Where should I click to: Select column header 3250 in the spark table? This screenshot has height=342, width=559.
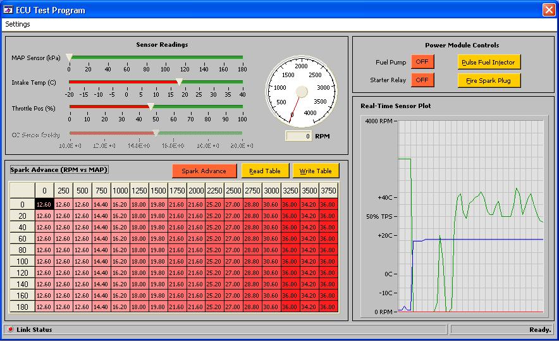click(x=290, y=191)
